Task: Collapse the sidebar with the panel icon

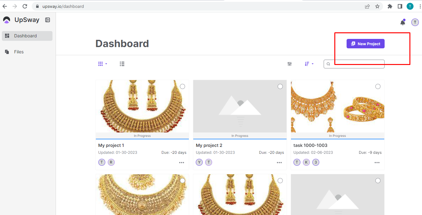Action: click(47, 20)
